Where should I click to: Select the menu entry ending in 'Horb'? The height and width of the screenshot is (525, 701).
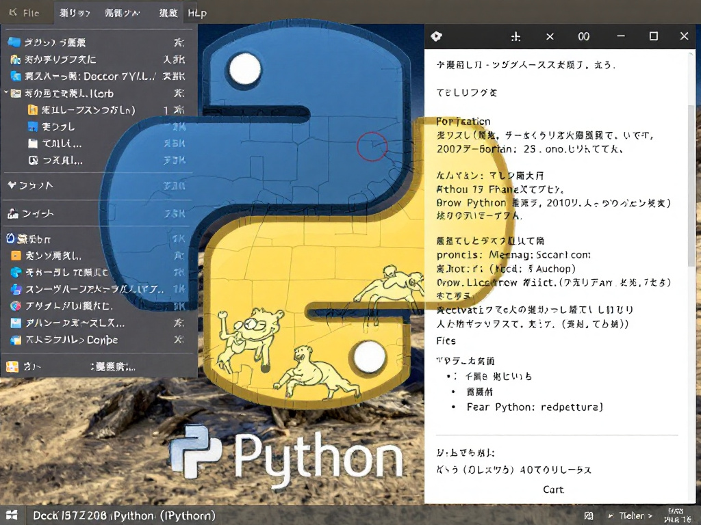(x=99, y=93)
